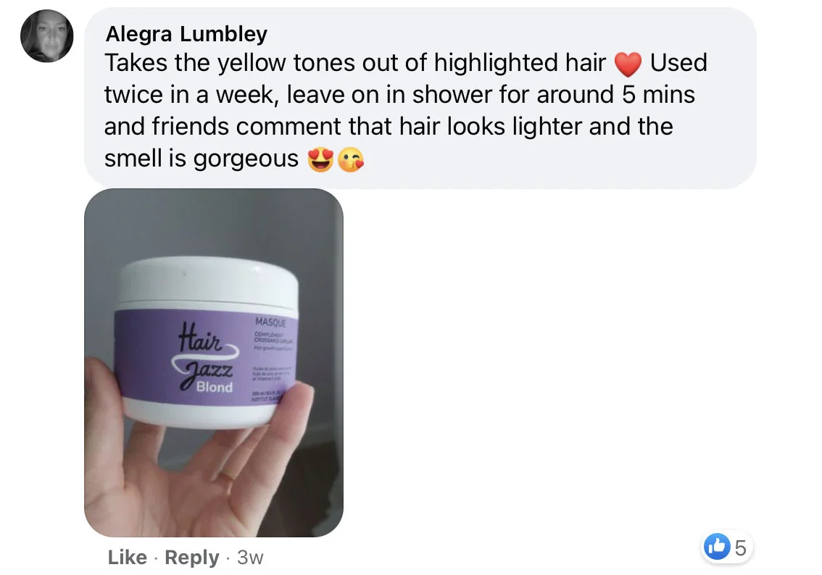Click the white lid of the jar

[x=208, y=282]
